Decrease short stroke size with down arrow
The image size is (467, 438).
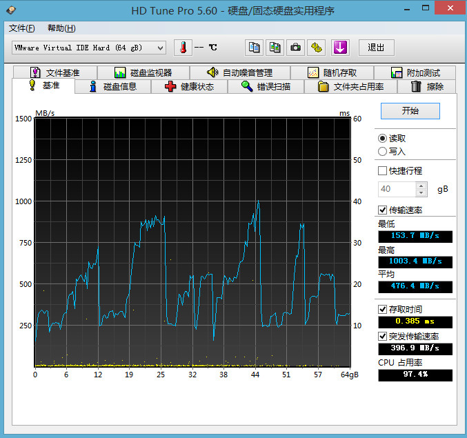[x=421, y=193]
